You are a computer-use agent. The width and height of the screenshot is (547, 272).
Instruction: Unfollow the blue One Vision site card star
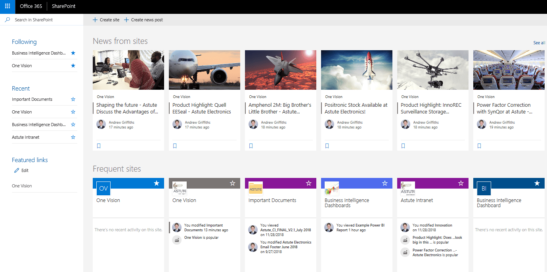[x=157, y=183]
